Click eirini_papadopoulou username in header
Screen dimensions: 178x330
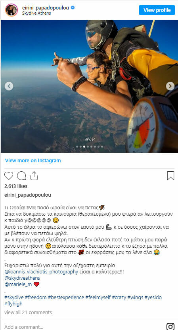pyautogui.click(x=46, y=8)
